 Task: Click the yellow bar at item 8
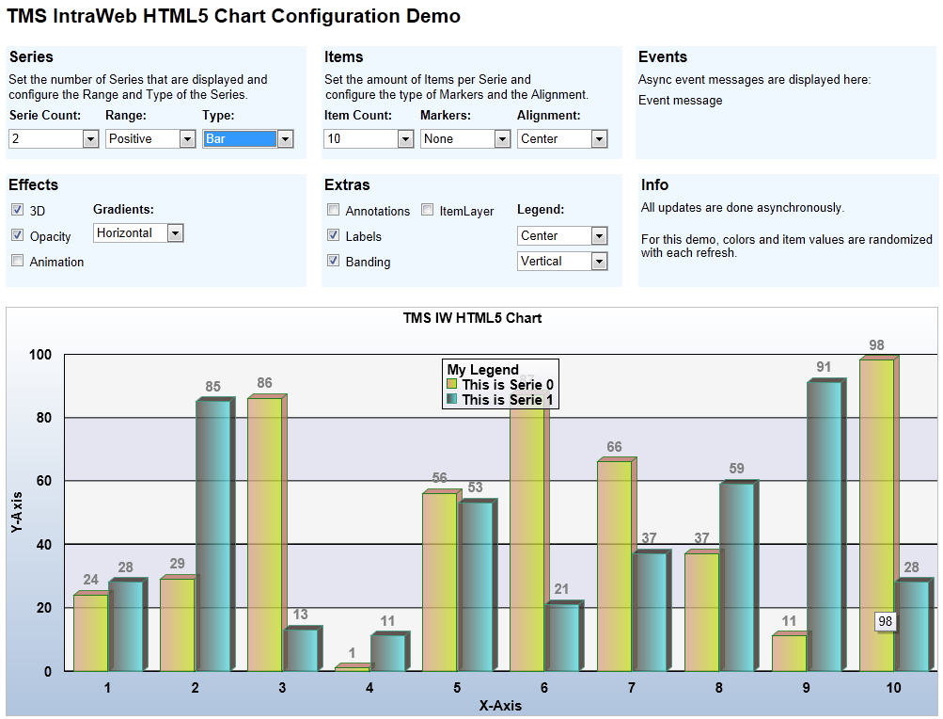[701, 612]
